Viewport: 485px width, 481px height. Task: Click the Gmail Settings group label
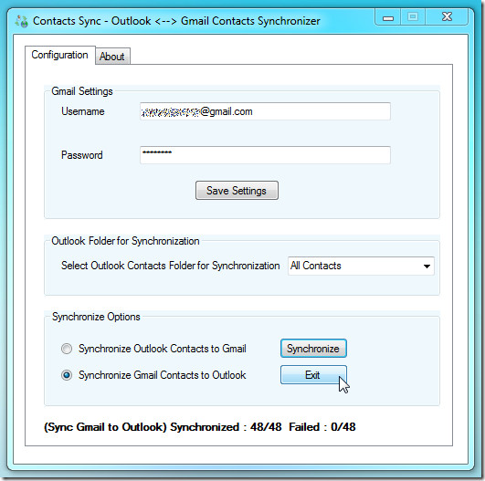click(82, 91)
